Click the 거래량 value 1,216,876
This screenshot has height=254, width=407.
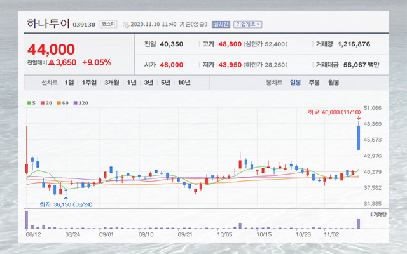[x=354, y=44]
